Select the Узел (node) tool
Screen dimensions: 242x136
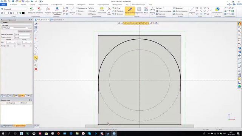[x=79, y=14]
